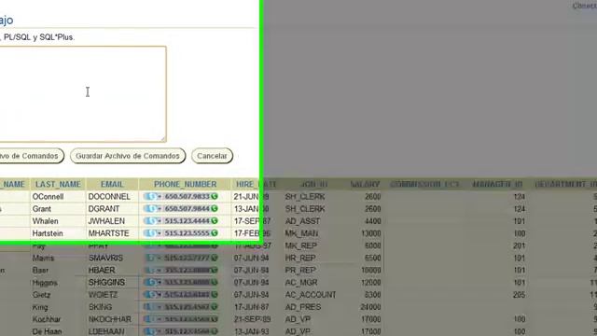Select salary value 13000
597x336 pixels.
(371, 233)
